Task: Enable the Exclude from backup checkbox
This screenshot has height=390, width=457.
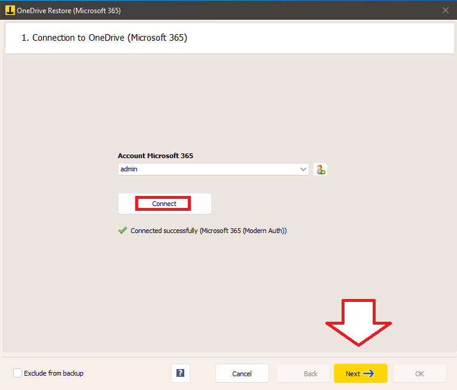Action: click(18, 373)
